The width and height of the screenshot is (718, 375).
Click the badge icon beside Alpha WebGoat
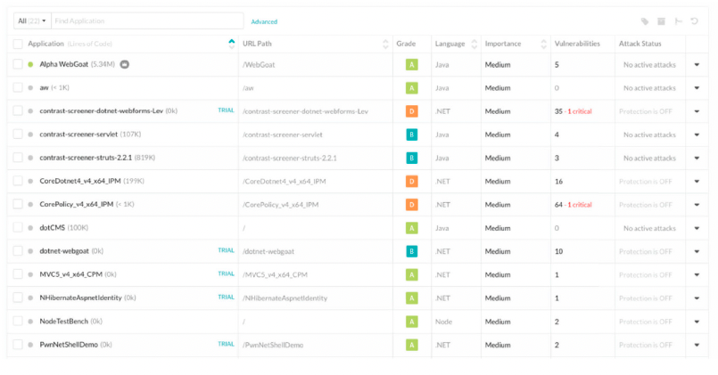(125, 64)
